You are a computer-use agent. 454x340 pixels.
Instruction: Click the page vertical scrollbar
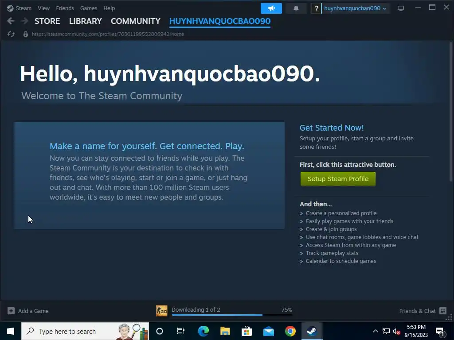(x=451, y=112)
